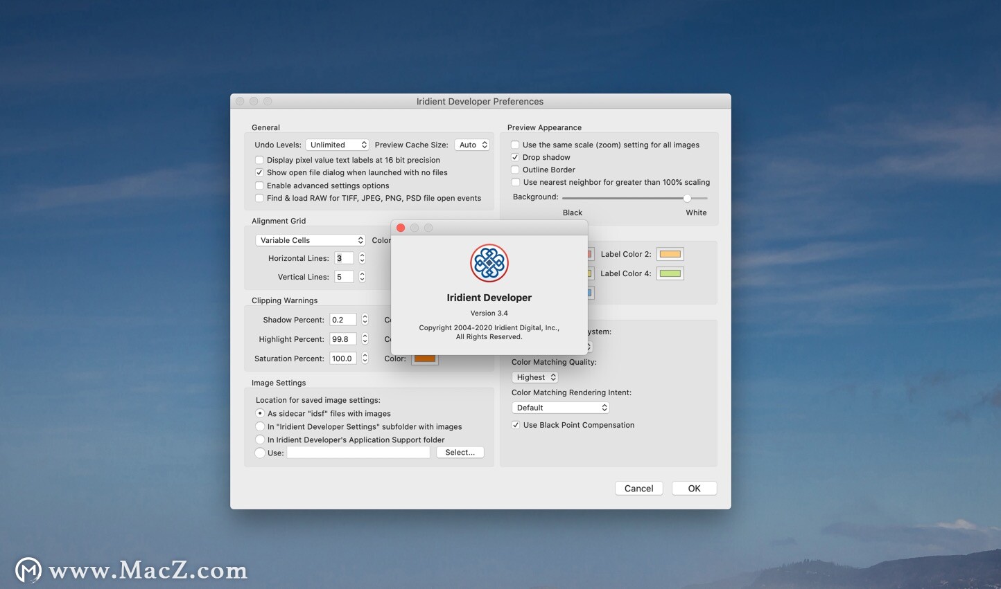Uncheck Show open file dialog option
This screenshot has height=589, width=1001.
(259, 172)
